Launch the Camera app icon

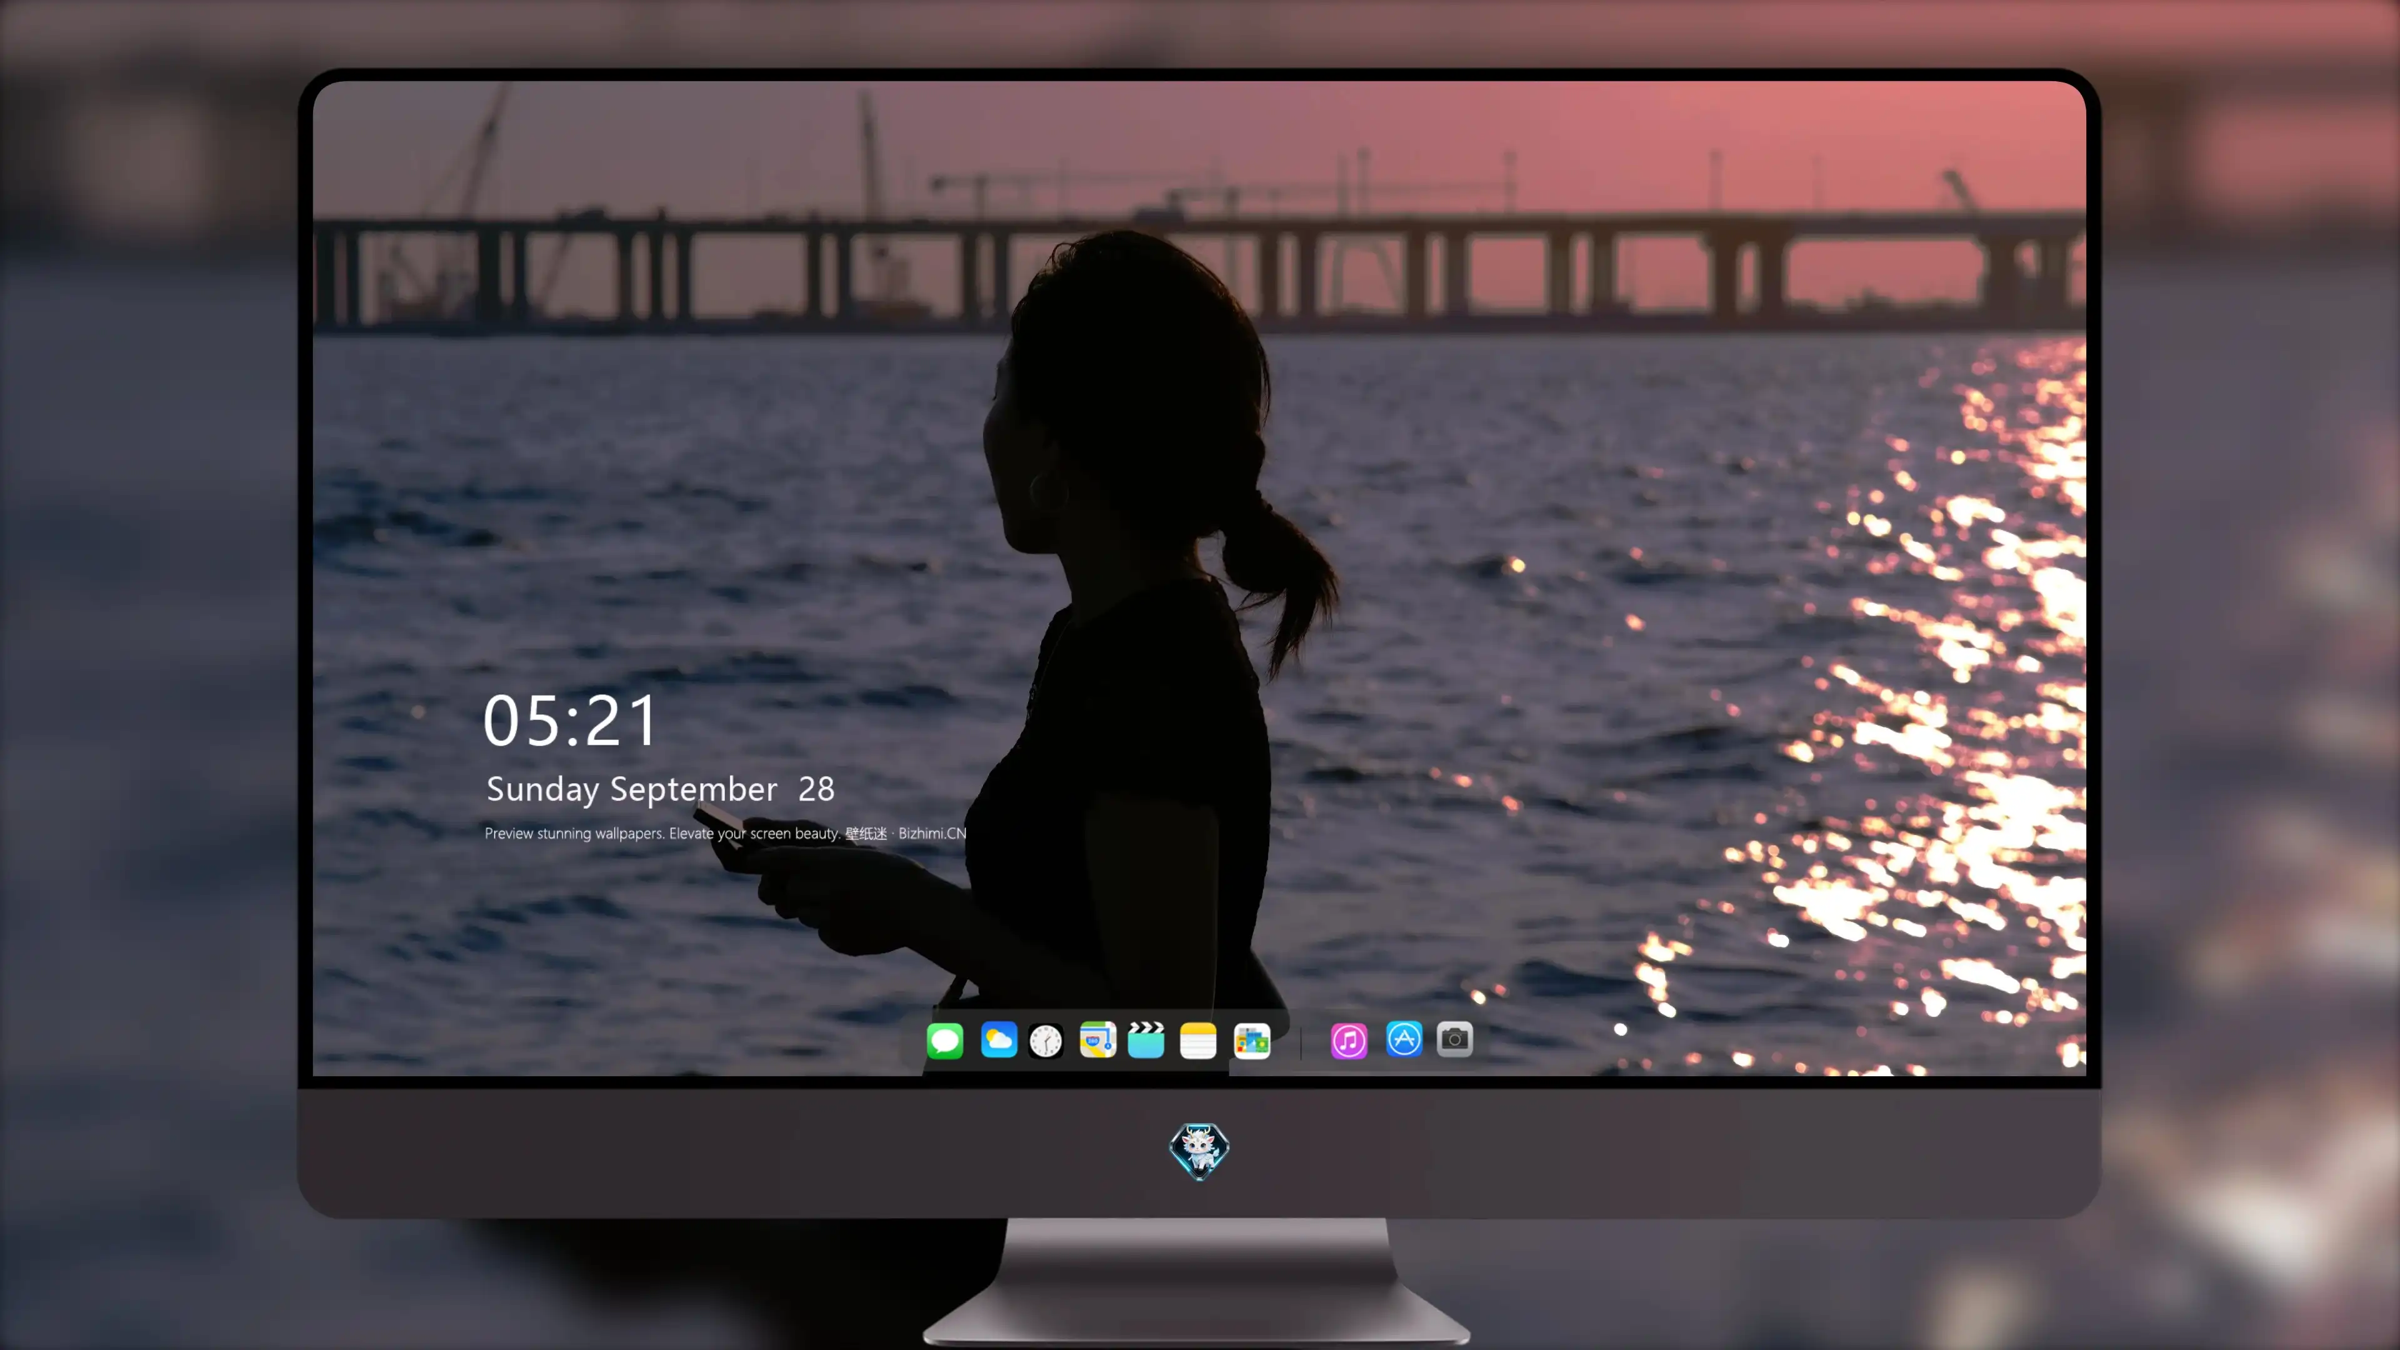point(1454,1040)
